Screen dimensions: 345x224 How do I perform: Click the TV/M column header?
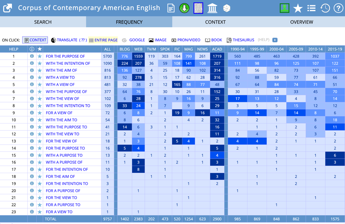[151, 49]
